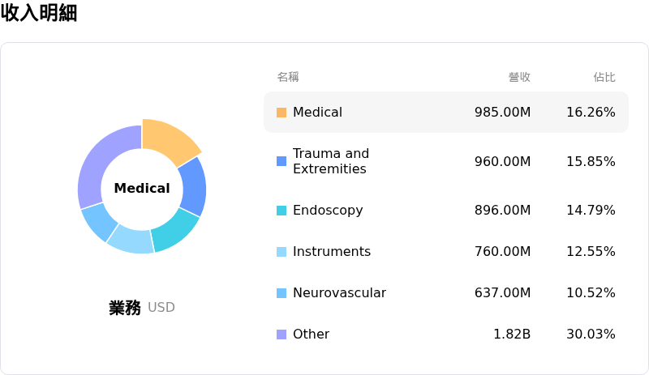Select the Medical row label
The image size is (649, 375).
click(317, 113)
